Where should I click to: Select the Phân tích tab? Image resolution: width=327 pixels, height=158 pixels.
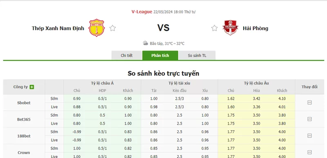160,55
